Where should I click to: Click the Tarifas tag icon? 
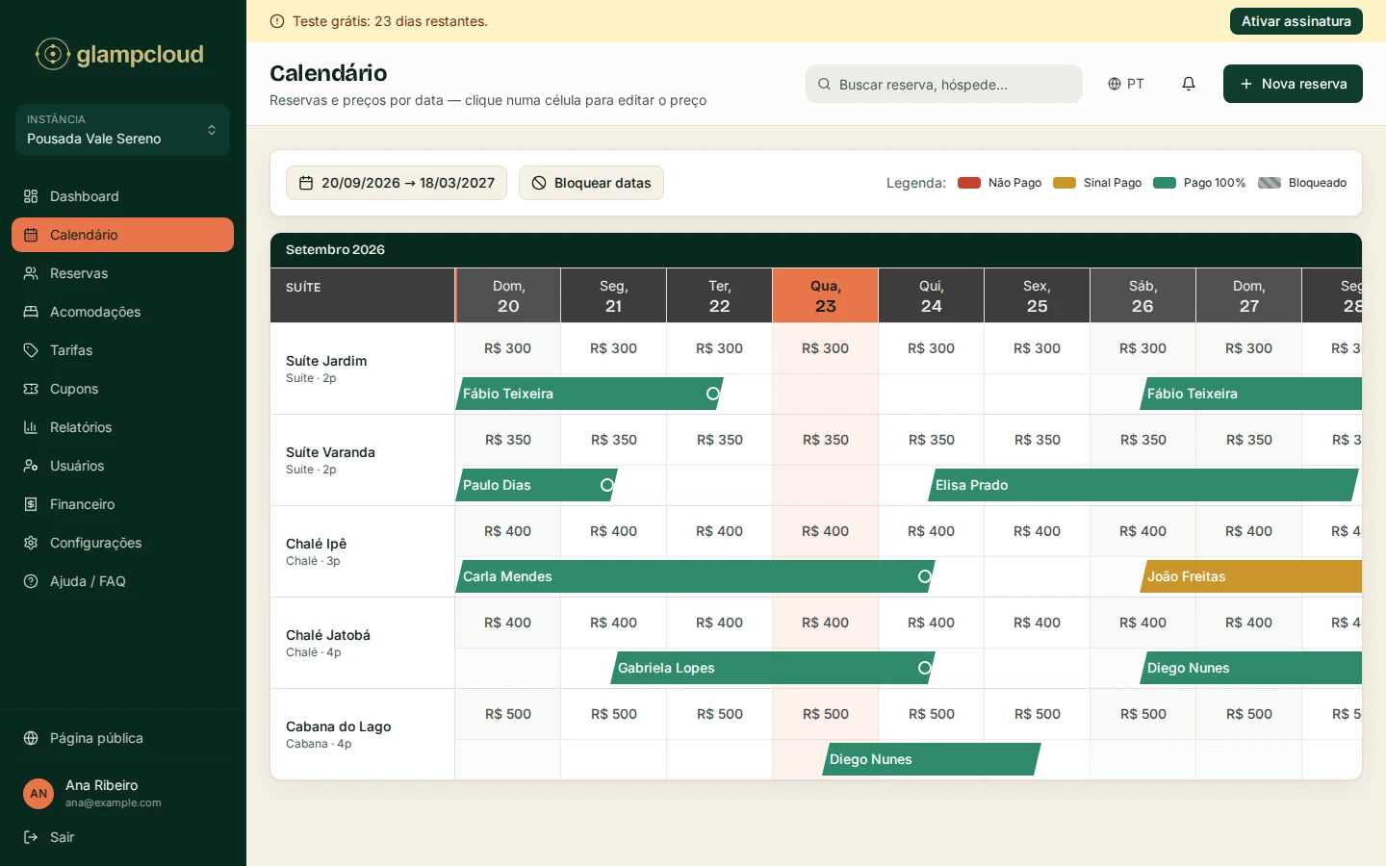click(31, 350)
